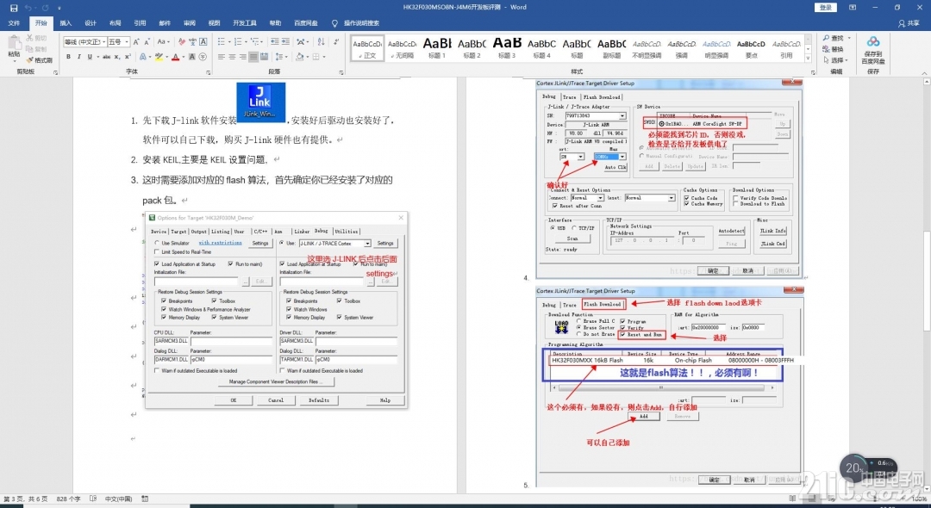Screen dimensions: 931x508
Task: Open underline style dropdown arrow
Action: 97,57
